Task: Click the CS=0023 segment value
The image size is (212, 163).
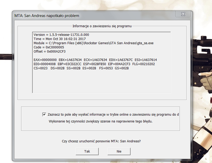Action: click(41, 68)
